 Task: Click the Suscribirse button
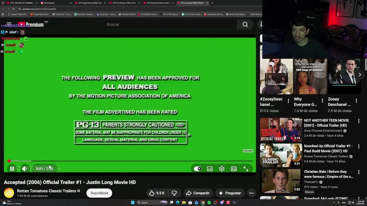[x=99, y=193]
